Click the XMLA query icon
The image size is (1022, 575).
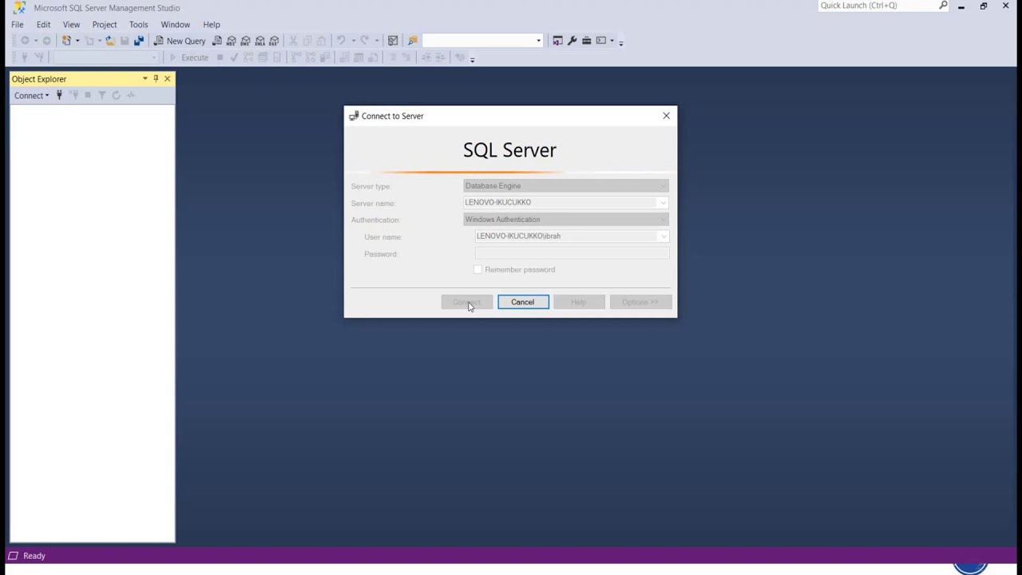259,41
